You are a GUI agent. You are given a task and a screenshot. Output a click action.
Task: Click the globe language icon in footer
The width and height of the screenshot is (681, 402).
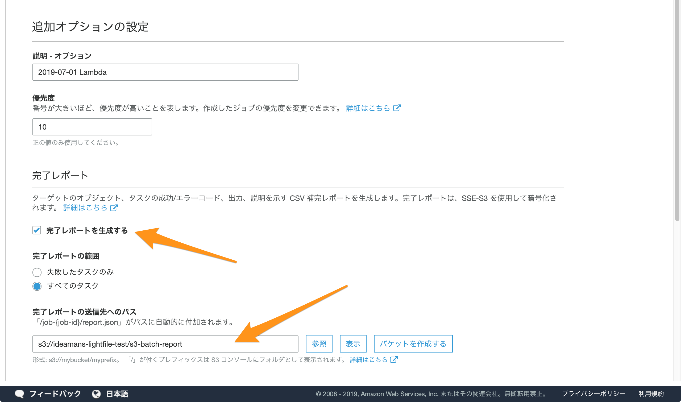96,393
